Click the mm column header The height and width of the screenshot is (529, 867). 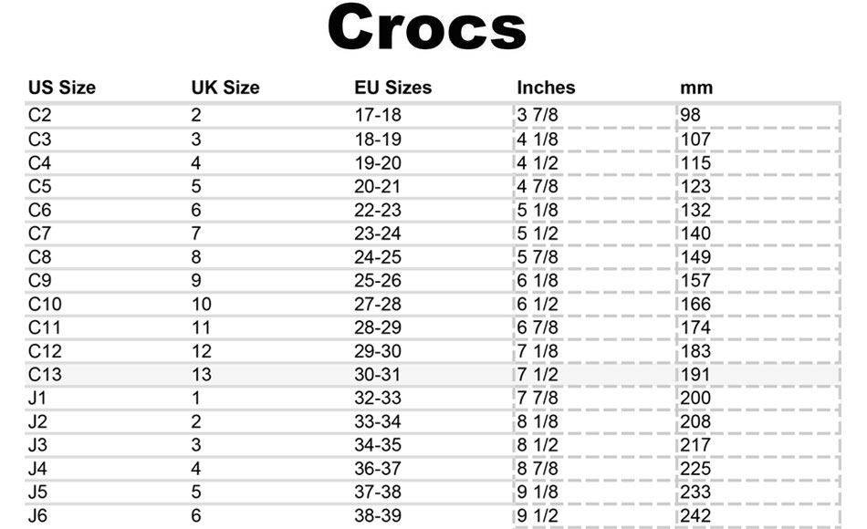696,88
